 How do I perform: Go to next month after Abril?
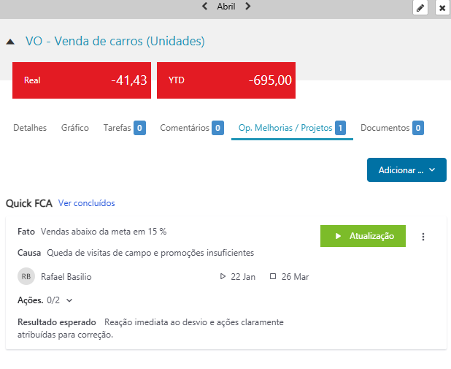click(x=248, y=7)
